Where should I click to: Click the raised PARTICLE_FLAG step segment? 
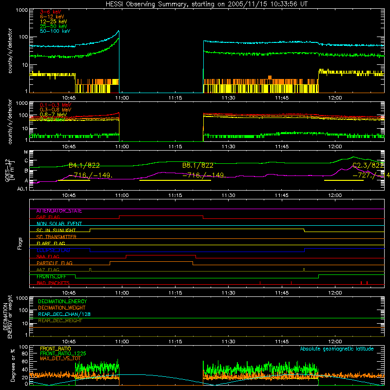tap(151, 262)
